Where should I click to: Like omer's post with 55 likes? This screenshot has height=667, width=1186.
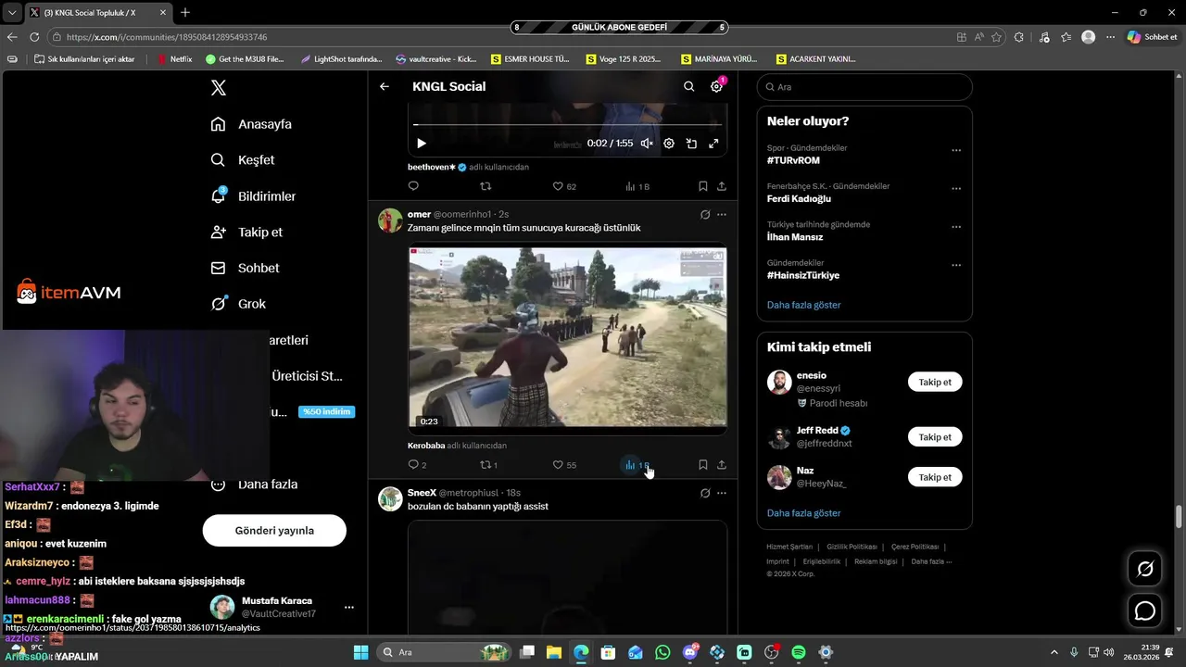(564, 465)
